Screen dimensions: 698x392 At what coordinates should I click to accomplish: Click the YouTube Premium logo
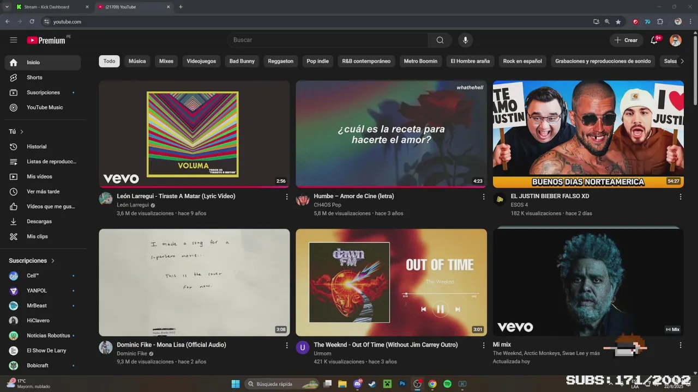46,40
